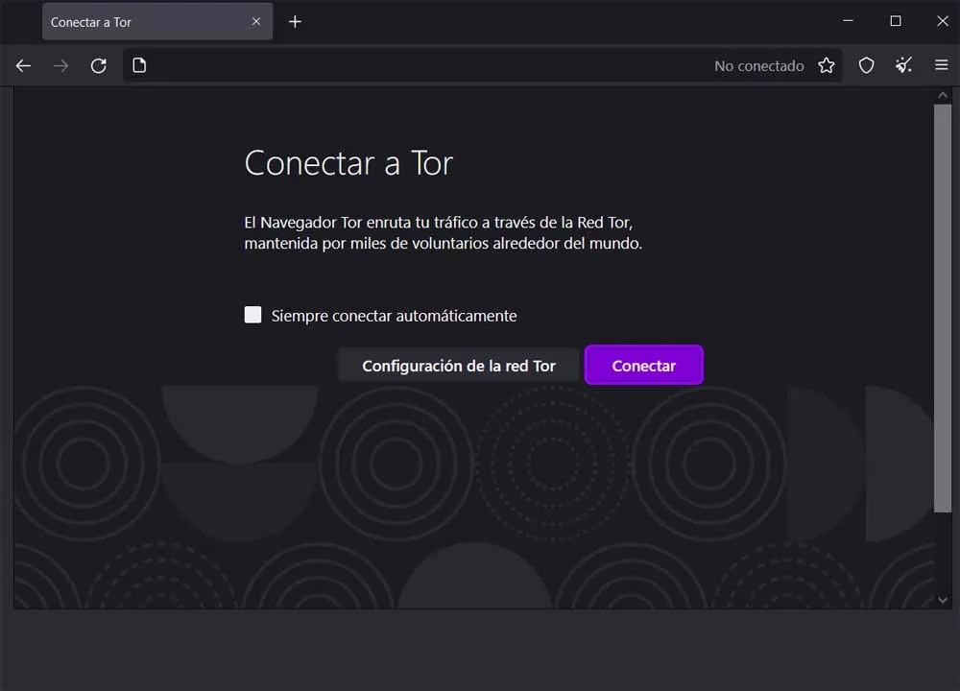Click the Siempre conectar automáticamente label
The image size is (960, 691).
click(395, 316)
